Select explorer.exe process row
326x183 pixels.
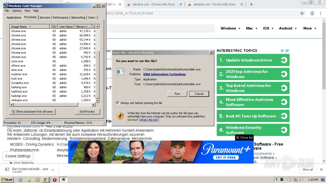tap(53, 74)
